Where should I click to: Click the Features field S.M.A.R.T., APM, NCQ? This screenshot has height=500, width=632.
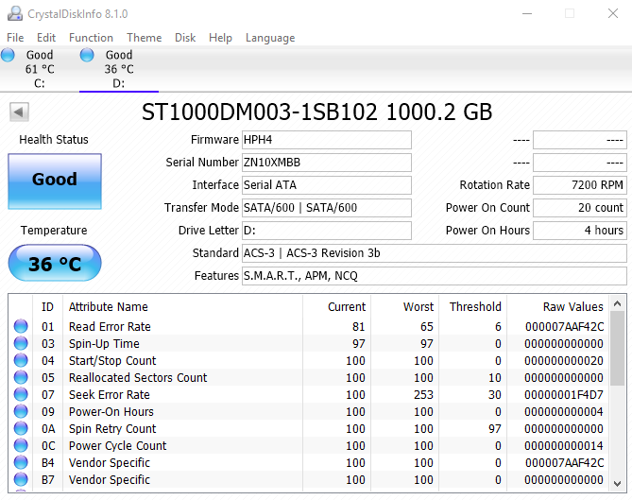(435, 276)
